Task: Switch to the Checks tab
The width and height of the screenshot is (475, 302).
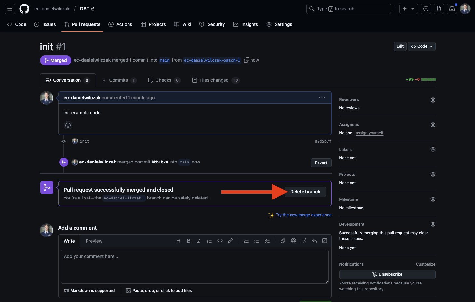Action: pos(164,80)
